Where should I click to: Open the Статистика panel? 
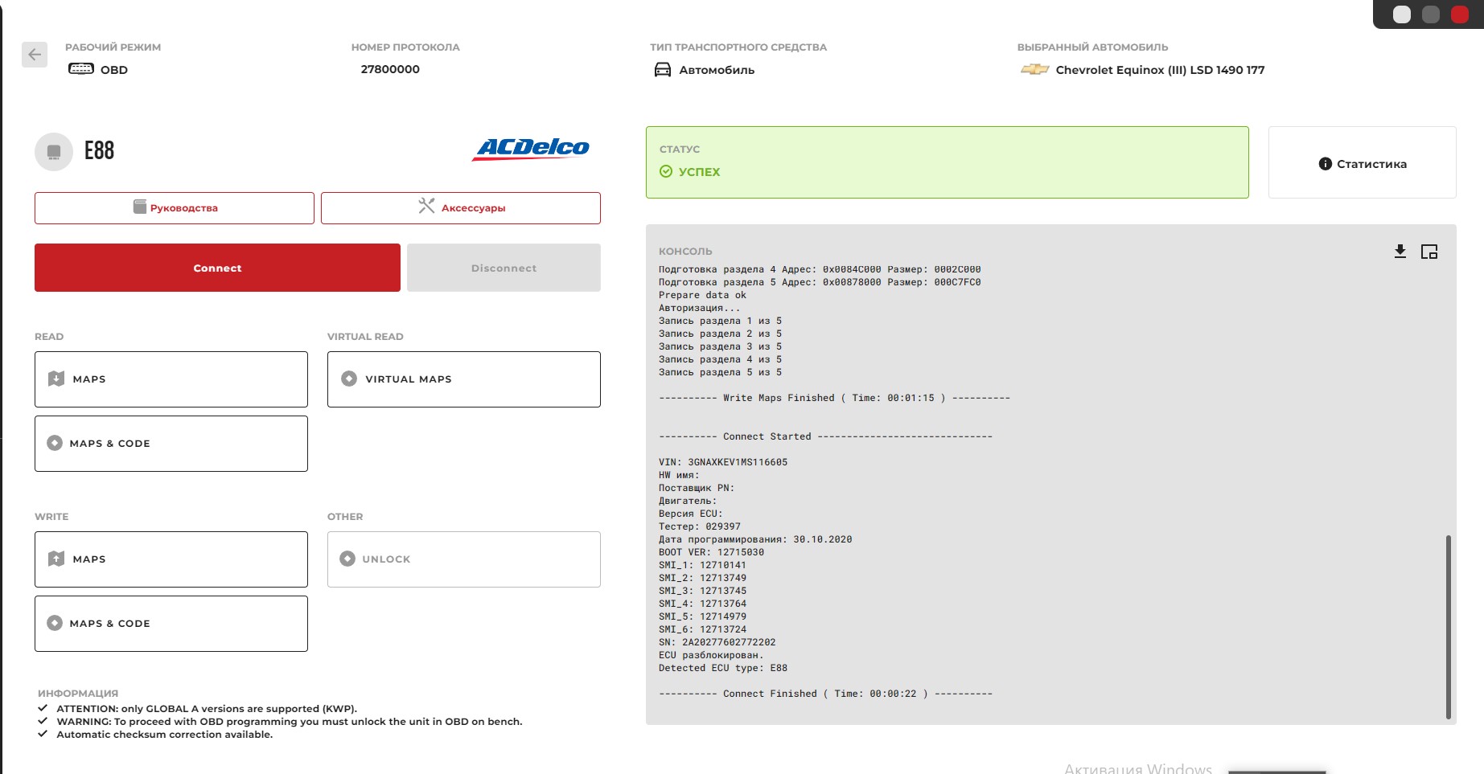click(x=1363, y=163)
